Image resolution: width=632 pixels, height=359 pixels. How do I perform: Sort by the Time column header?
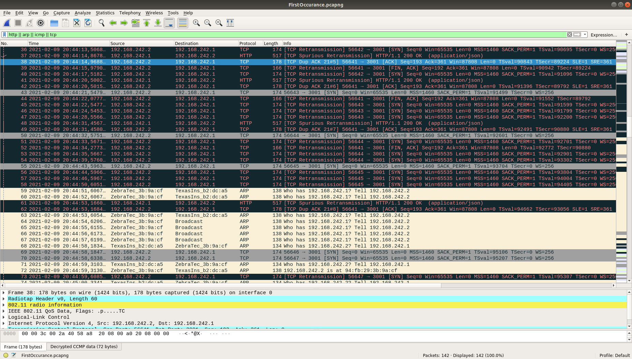coord(68,43)
